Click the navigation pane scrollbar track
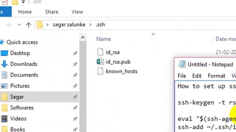This screenshot has height=132, width=236. 83,87
